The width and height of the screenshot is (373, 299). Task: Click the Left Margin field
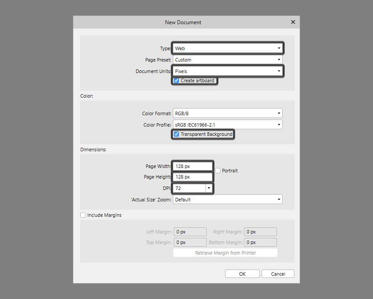point(190,232)
